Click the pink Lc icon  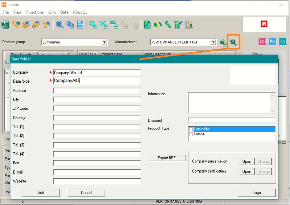(x=262, y=42)
